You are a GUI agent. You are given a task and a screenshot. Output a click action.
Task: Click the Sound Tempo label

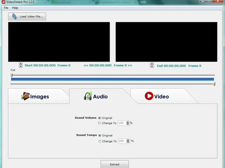coord(87,135)
